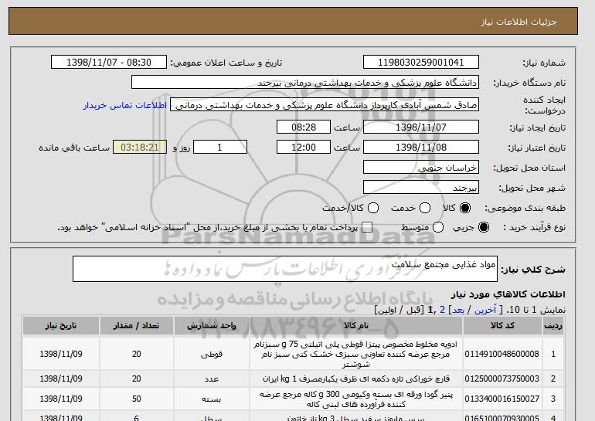Click quantity 50 in row 3
The height and width of the screenshot is (421, 595).
pyautogui.click(x=137, y=399)
